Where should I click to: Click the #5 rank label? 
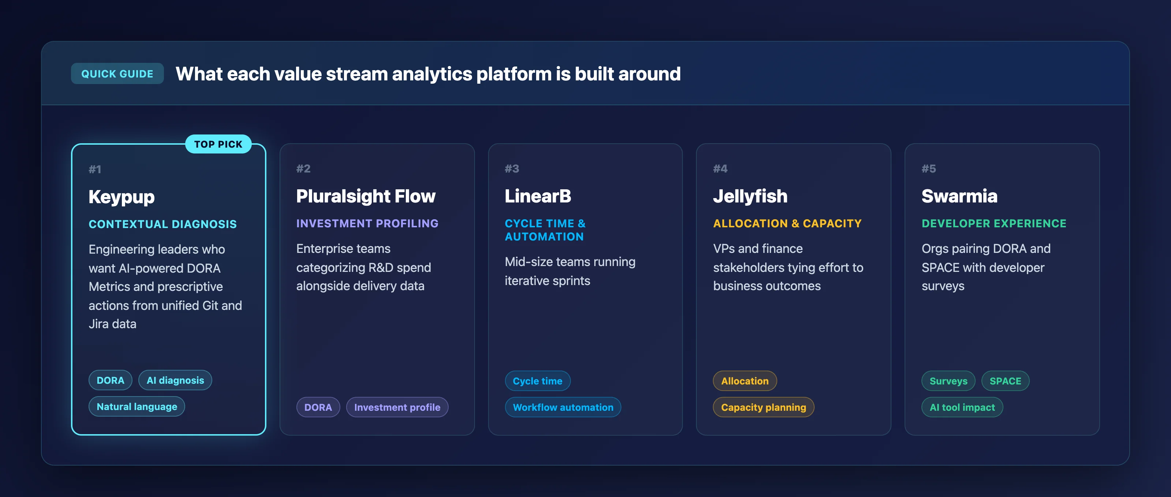click(929, 168)
